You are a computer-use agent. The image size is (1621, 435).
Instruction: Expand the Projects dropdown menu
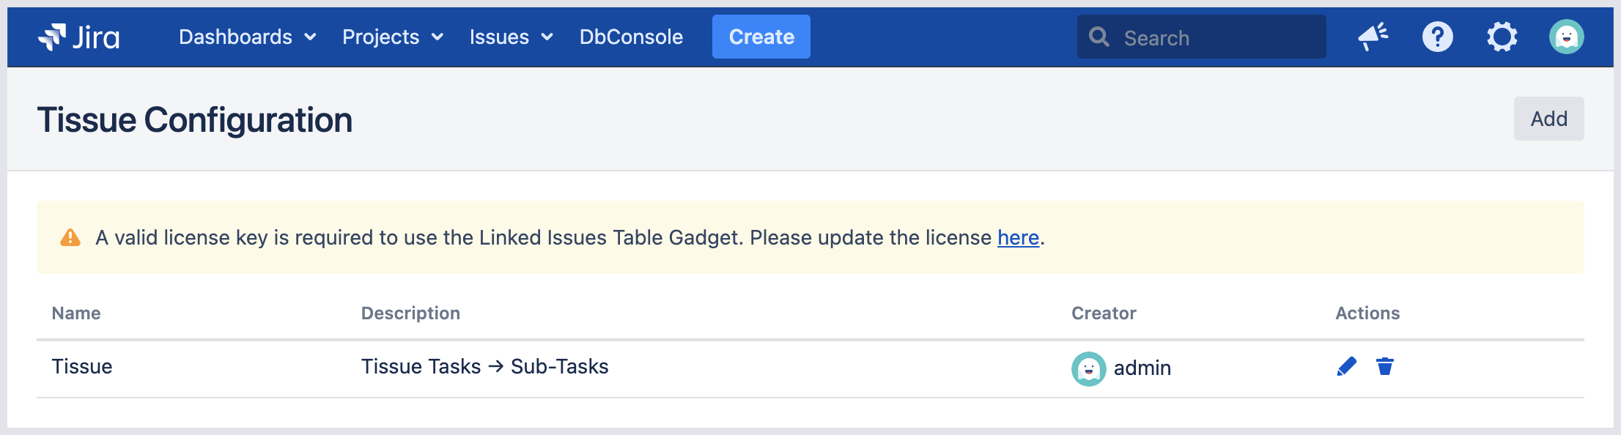point(392,37)
